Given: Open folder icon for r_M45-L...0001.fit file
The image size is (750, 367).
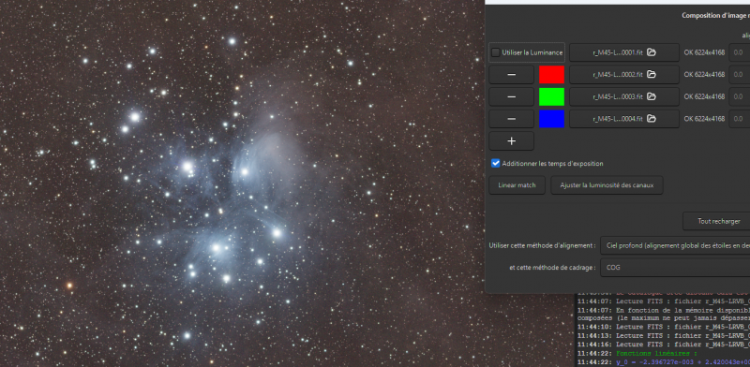Looking at the screenshot, I should pos(651,52).
